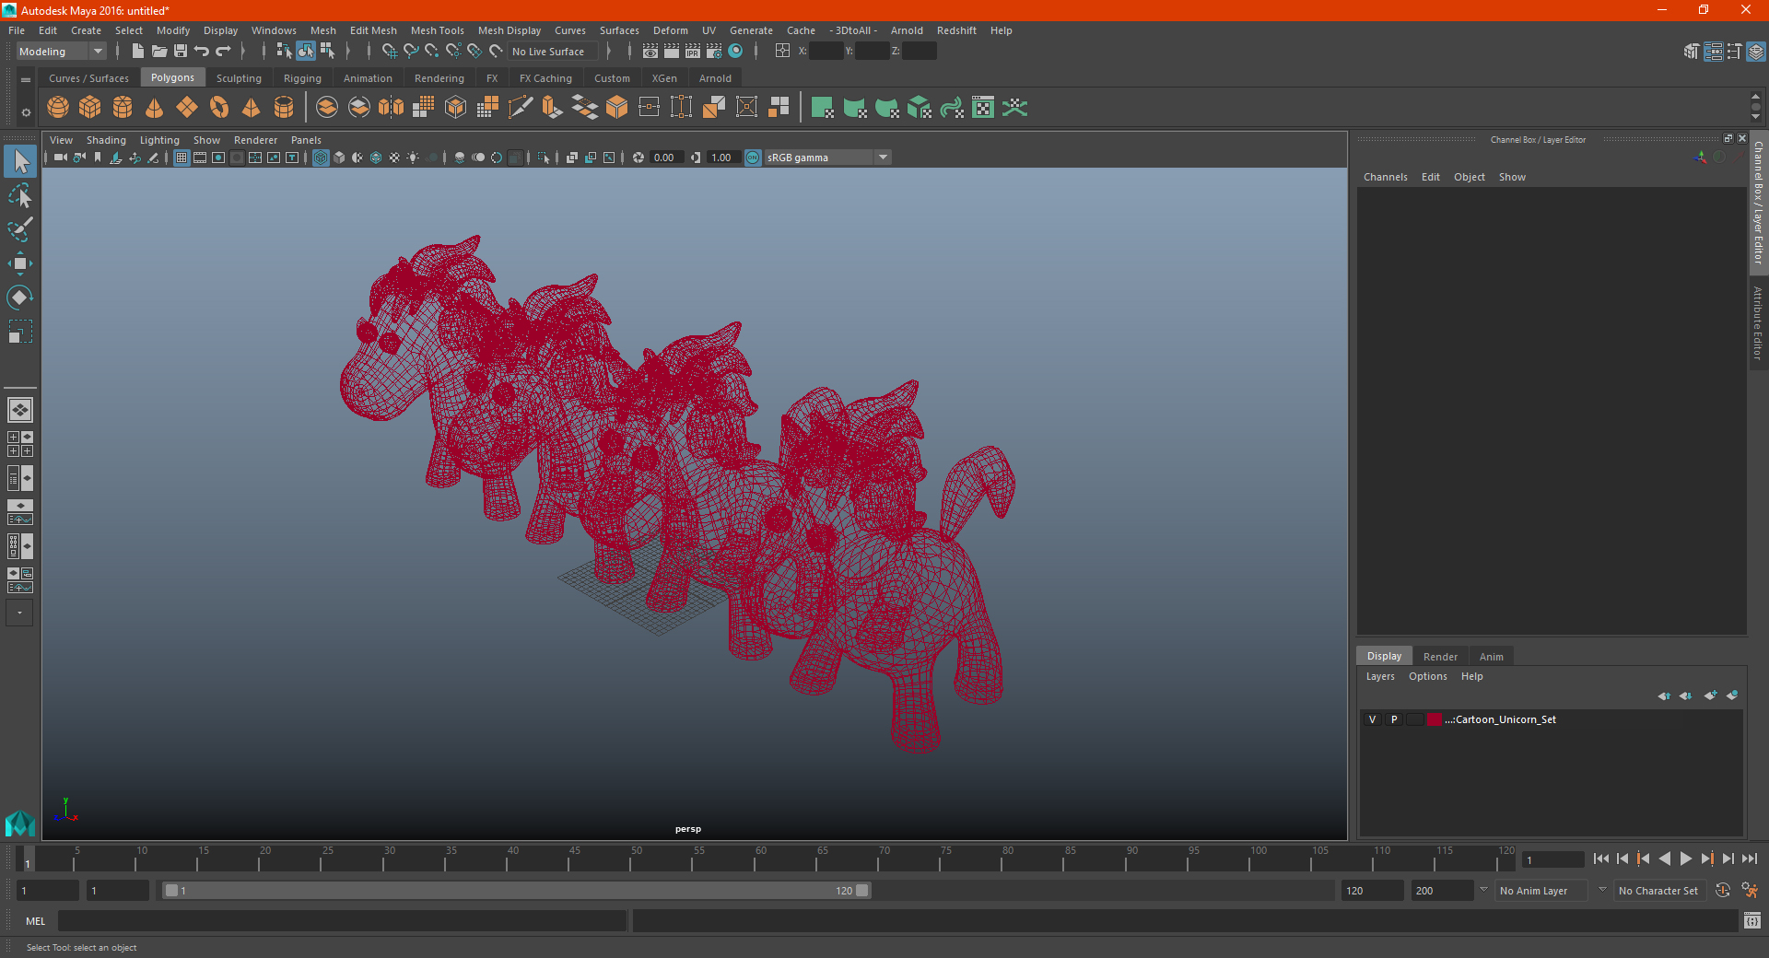Toggle use all lights bulb icon
This screenshot has width=1769, height=958.
click(x=413, y=158)
